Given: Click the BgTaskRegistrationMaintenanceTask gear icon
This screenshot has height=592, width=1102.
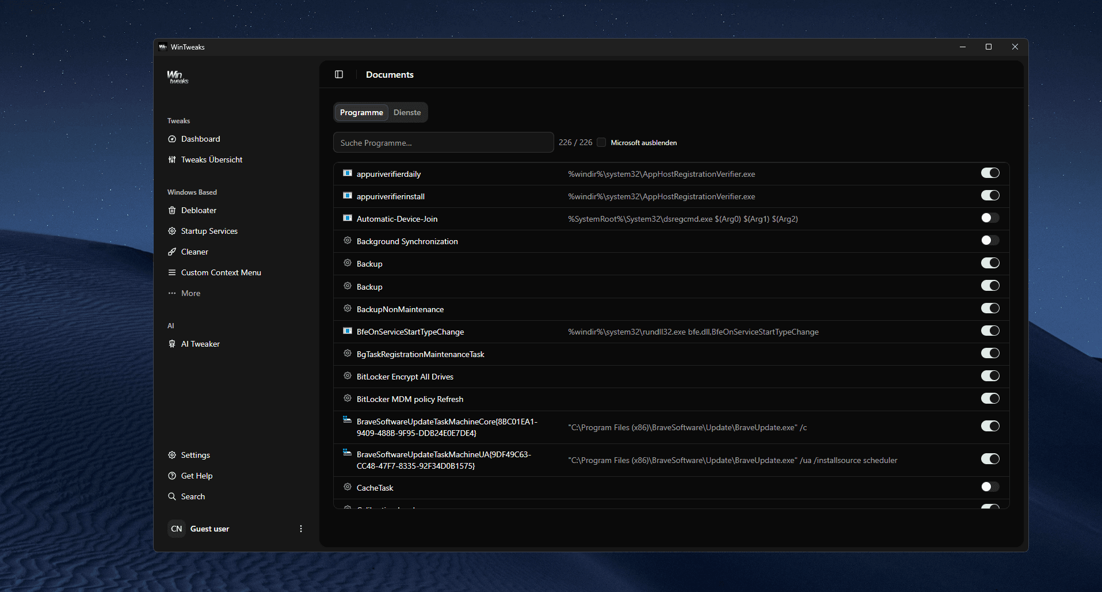Looking at the screenshot, I should (x=348, y=353).
